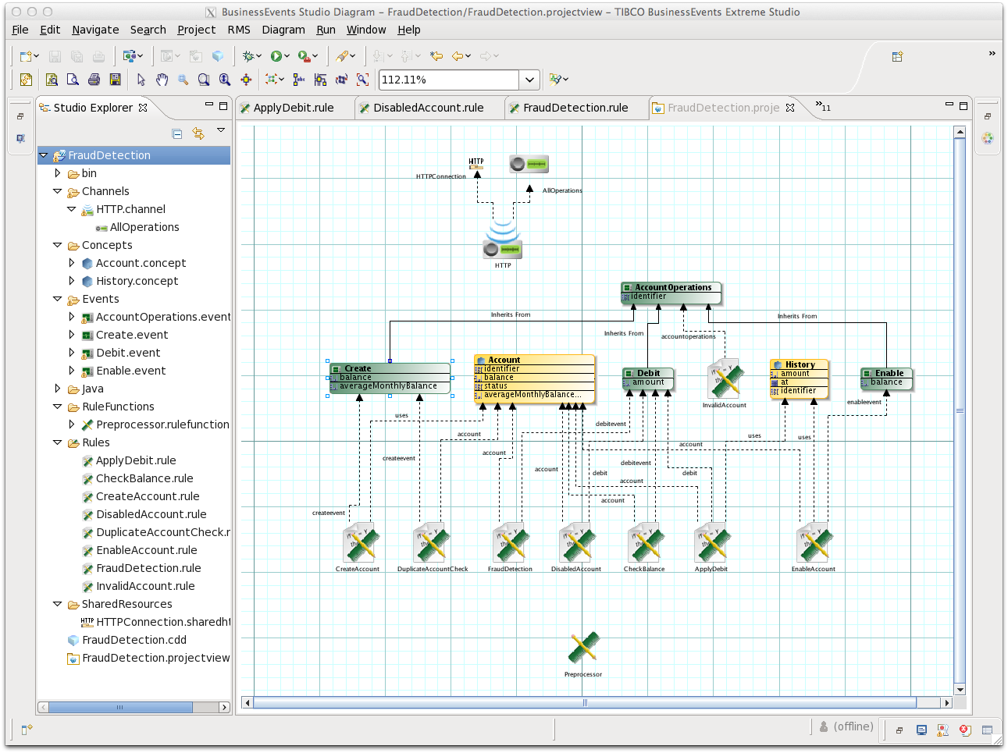Click the Last Edit Location arrow icon
This screenshot has width=1008, height=753.
[436, 56]
